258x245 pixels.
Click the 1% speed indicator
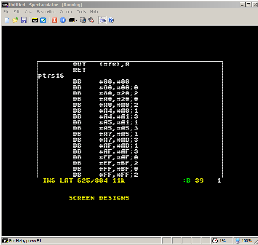point(222,241)
